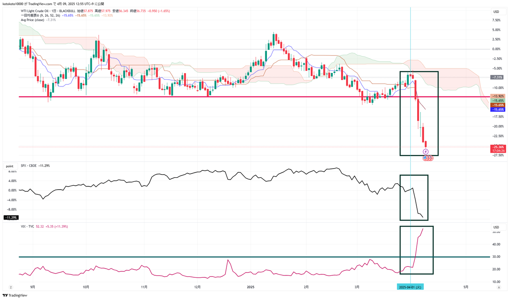Click the purple lightning economic event icon
The height and width of the screenshot is (300, 510).
426,152
